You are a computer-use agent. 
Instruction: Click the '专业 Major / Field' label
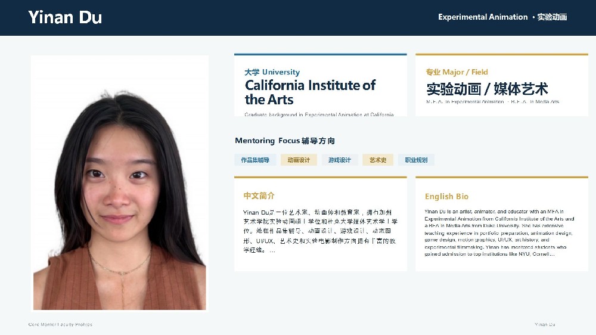pos(457,72)
